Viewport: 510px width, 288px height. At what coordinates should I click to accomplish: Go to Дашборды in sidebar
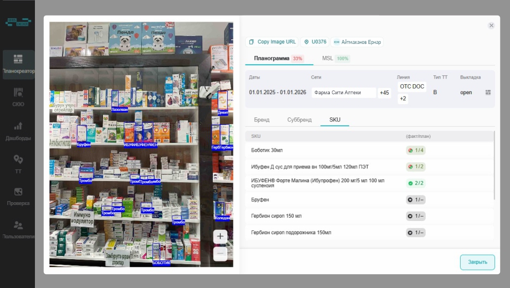(x=18, y=131)
